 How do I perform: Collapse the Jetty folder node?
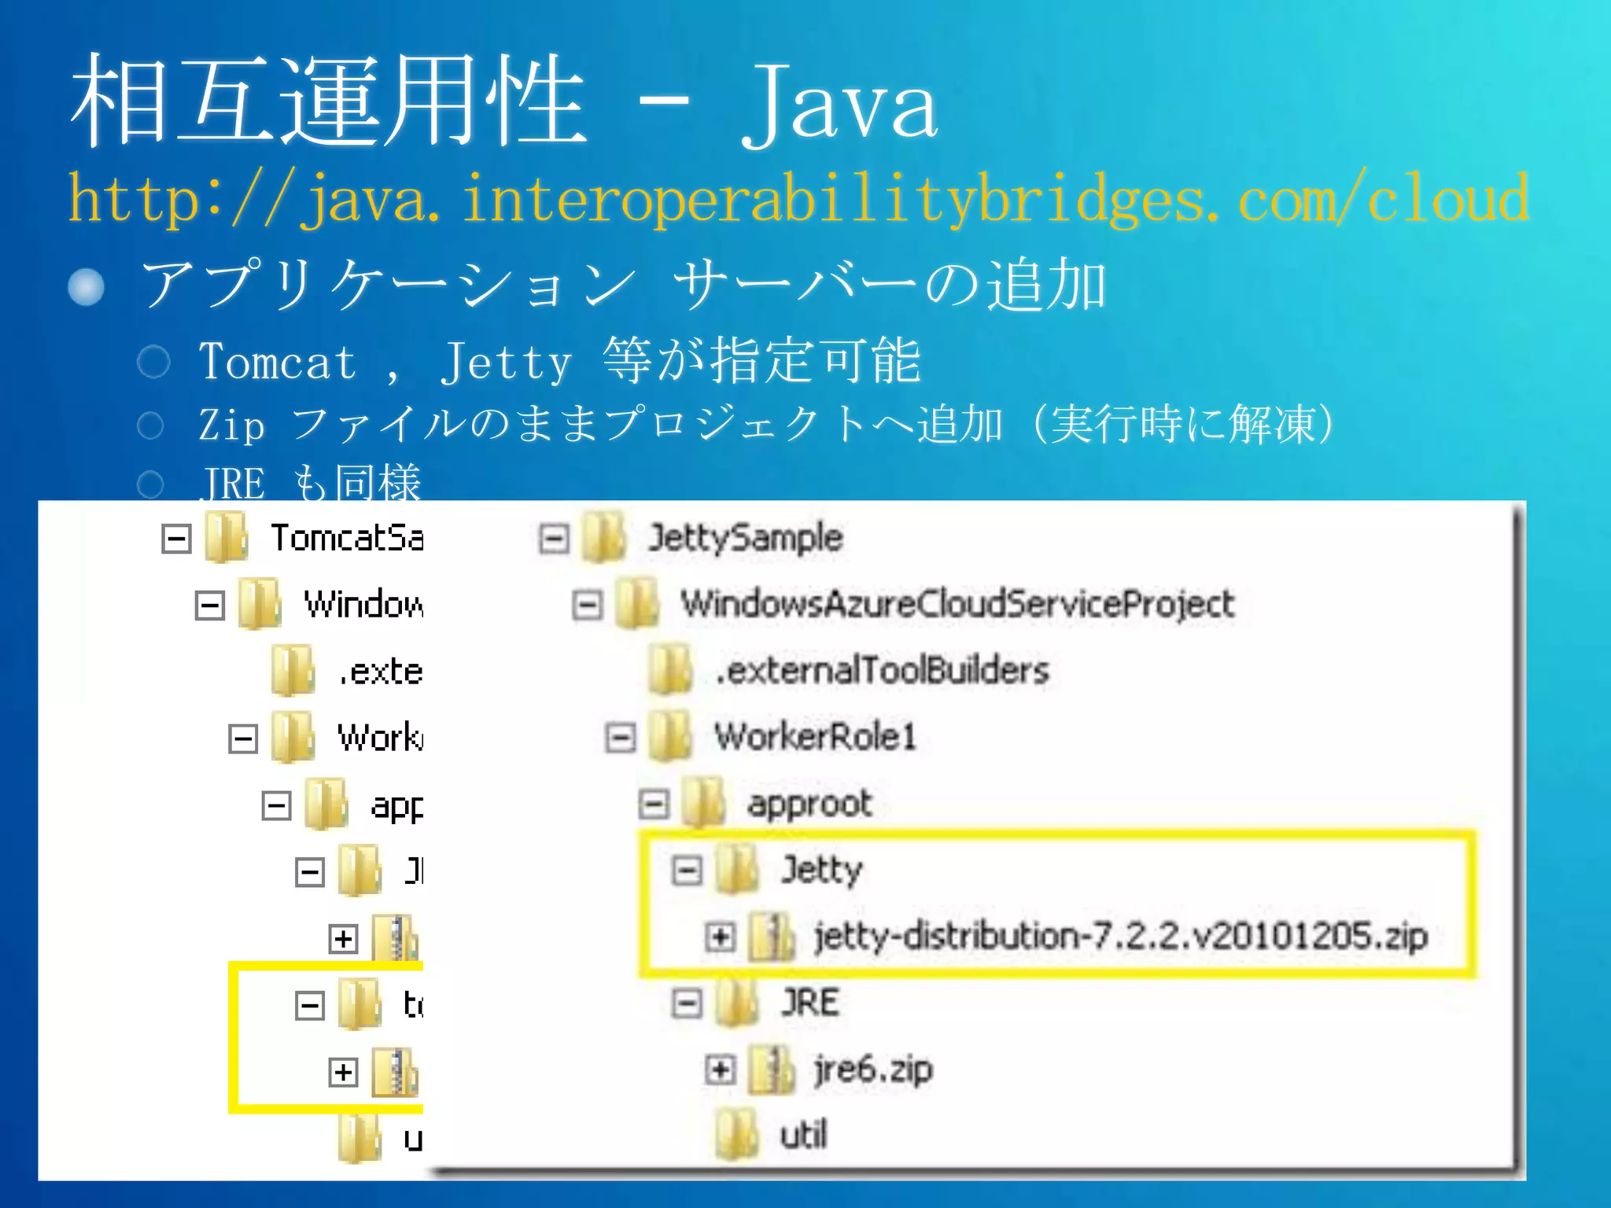click(687, 871)
